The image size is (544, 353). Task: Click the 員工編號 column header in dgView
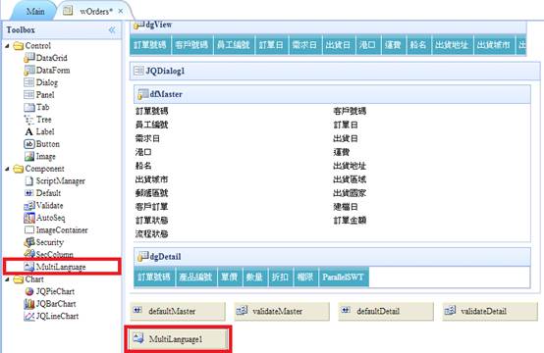point(234,45)
